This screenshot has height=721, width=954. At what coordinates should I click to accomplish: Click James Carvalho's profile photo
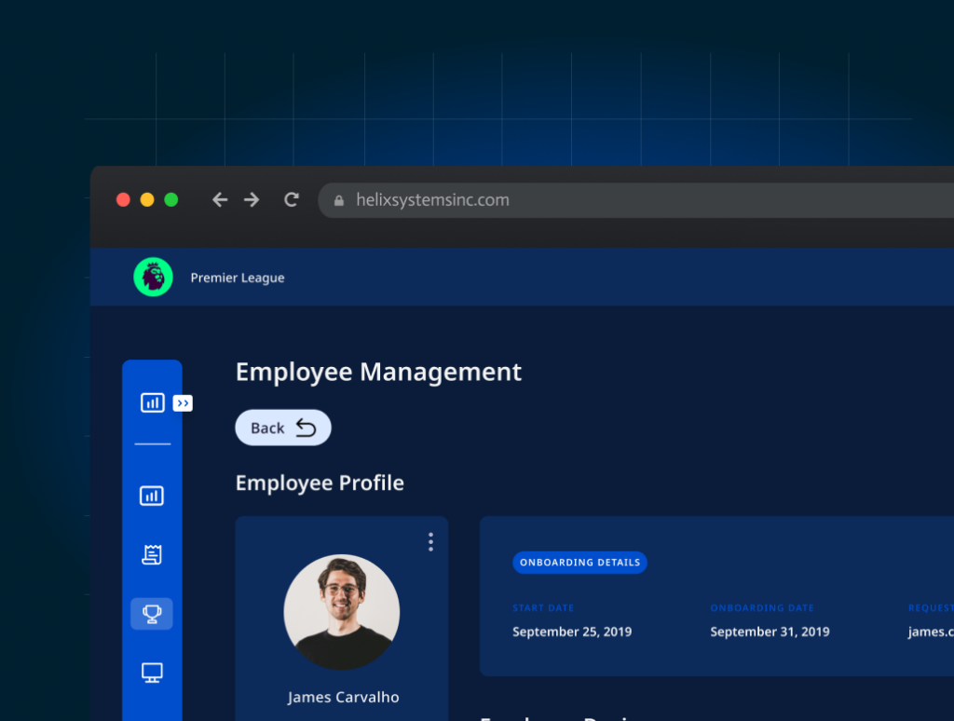pyautogui.click(x=342, y=612)
